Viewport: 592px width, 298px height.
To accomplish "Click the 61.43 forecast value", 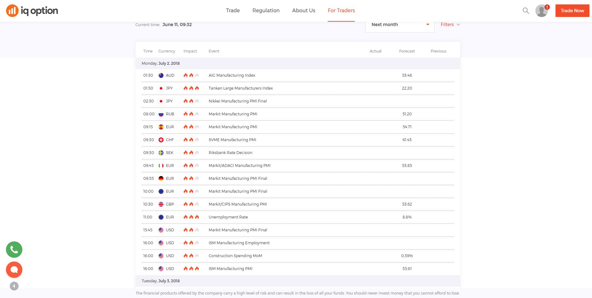I will coord(407,140).
